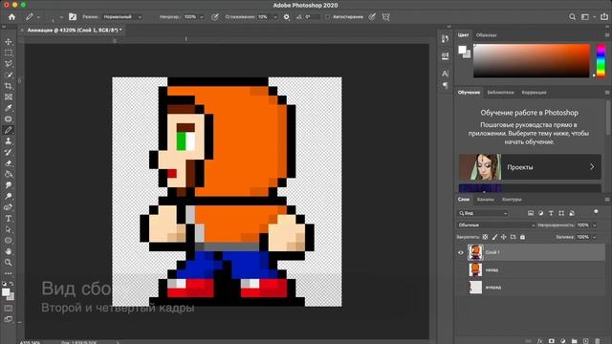The width and height of the screenshot is (612, 344).
Task: Open the Layers panel options menu
Action: 607,200
